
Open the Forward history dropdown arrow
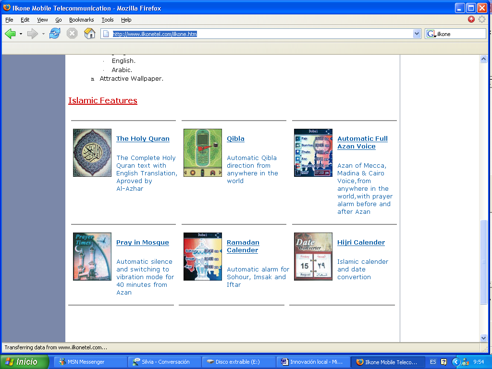43,34
